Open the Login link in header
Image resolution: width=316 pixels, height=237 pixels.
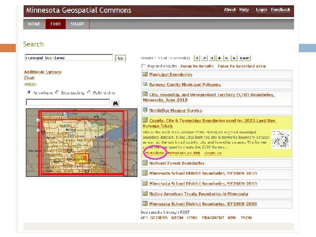[262, 10]
